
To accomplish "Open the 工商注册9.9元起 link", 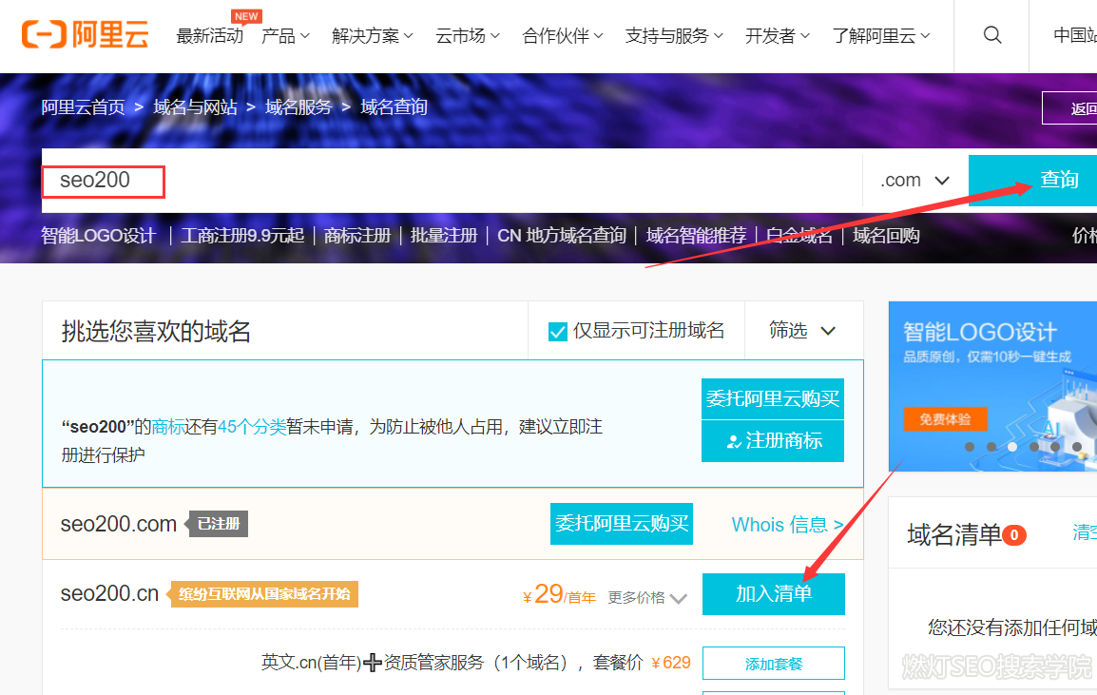I will pyautogui.click(x=242, y=236).
